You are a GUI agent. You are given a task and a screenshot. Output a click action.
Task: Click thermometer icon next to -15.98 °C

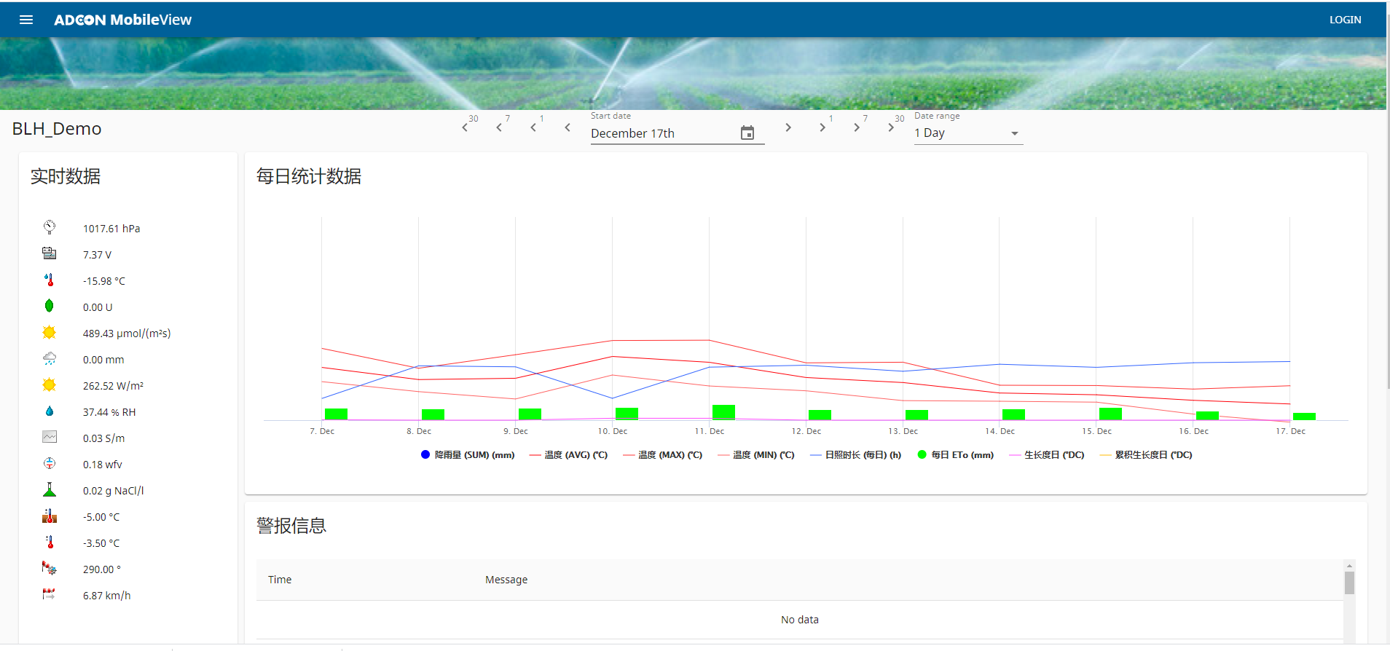50,280
